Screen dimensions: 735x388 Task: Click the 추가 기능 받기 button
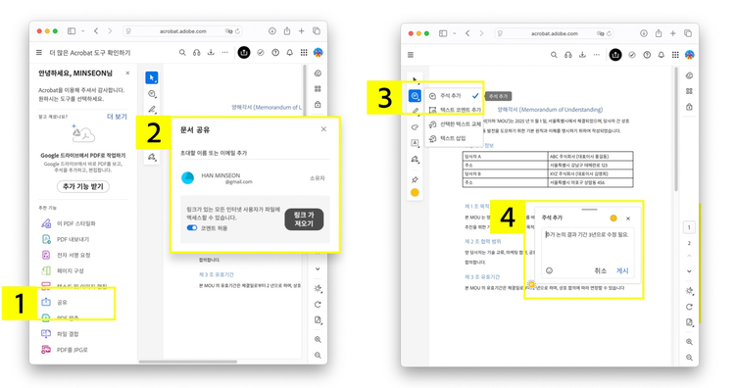[x=83, y=186]
